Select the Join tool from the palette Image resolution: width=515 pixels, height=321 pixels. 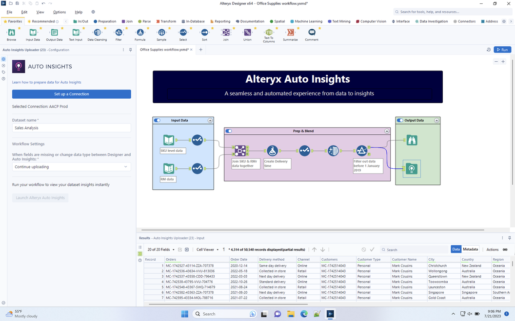click(226, 33)
